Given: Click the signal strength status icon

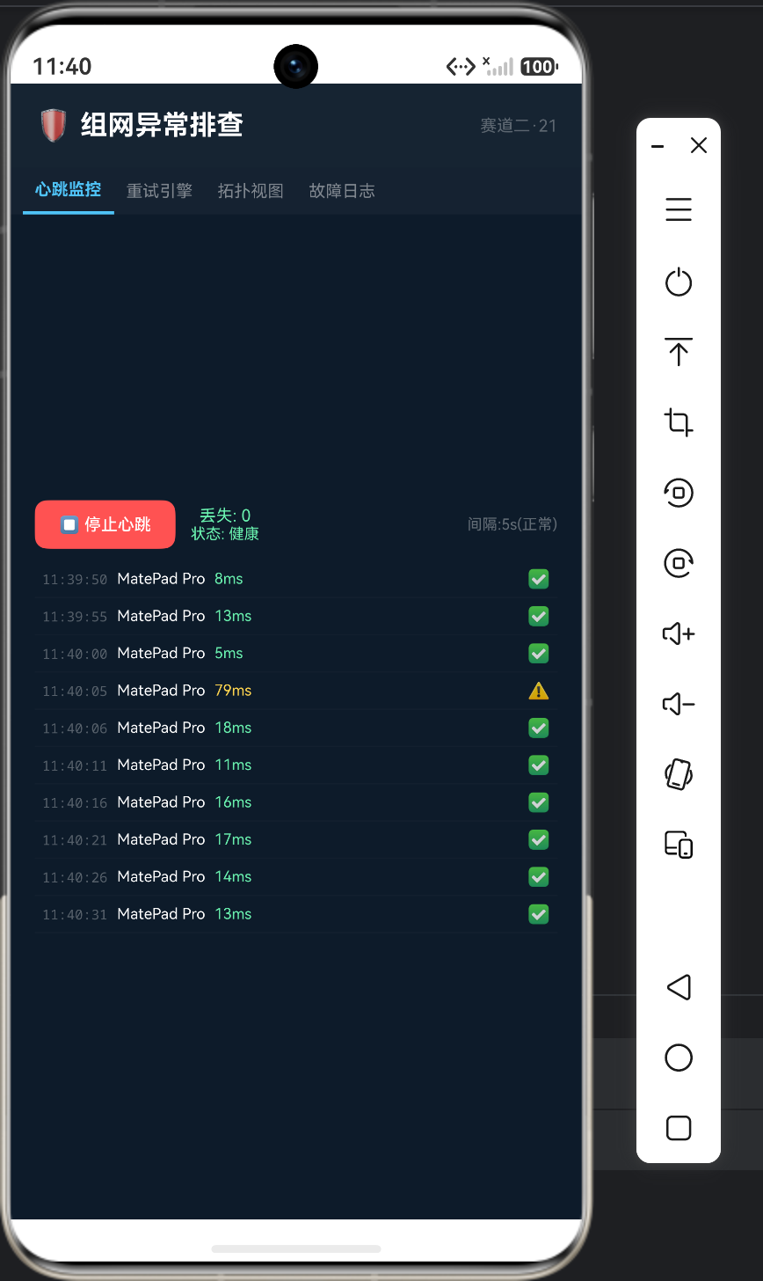Looking at the screenshot, I should click(498, 66).
